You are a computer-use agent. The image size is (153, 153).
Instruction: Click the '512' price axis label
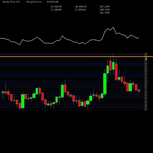[146, 80]
